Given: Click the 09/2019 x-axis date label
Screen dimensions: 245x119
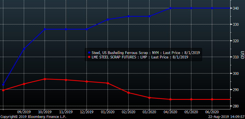Looking at the screenshot, I should click(x=24, y=112).
